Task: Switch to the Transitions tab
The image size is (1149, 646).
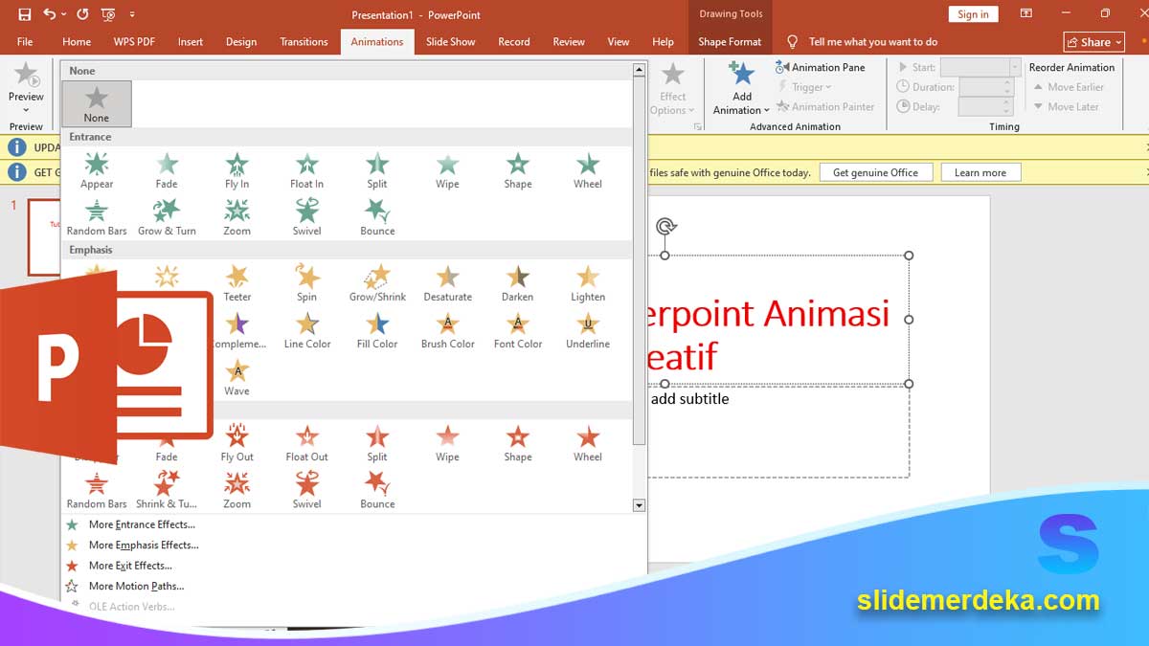Action: click(x=304, y=41)
